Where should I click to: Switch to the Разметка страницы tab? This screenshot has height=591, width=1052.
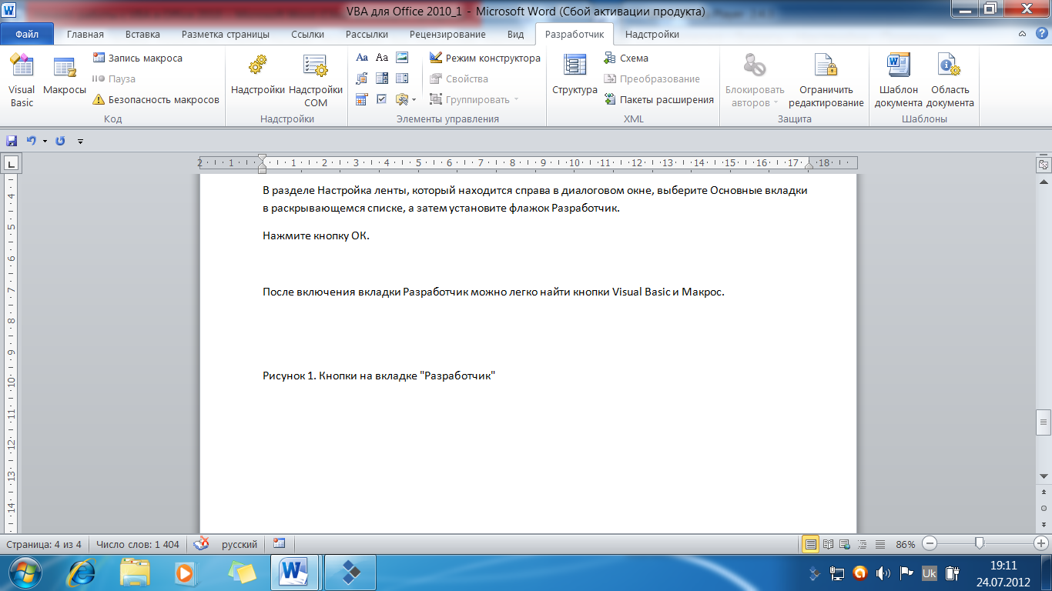click(x=226, y=35)
